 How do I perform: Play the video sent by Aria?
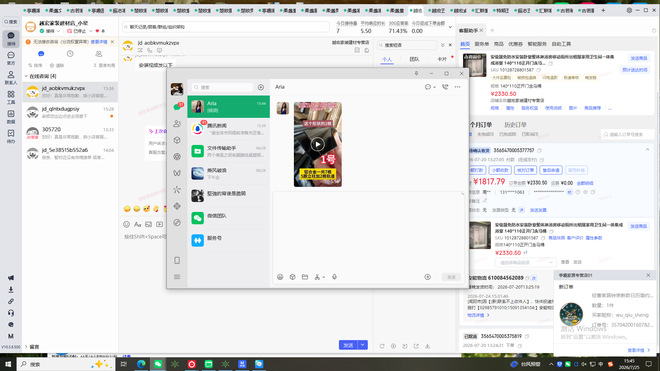318,144
